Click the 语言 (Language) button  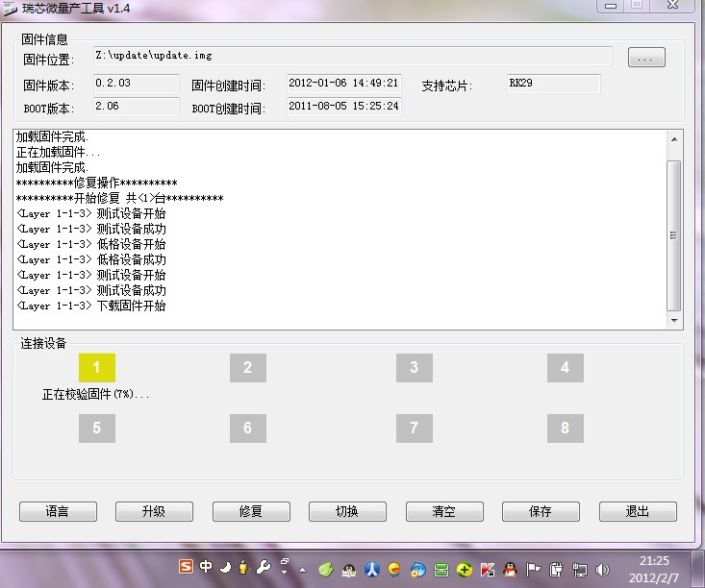coord(58,511)
